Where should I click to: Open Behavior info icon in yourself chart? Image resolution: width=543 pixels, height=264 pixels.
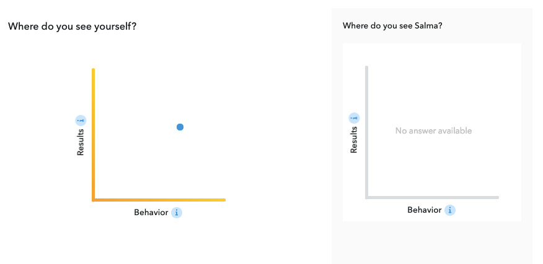177,213
